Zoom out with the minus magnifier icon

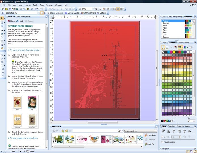tap(80, 9)
